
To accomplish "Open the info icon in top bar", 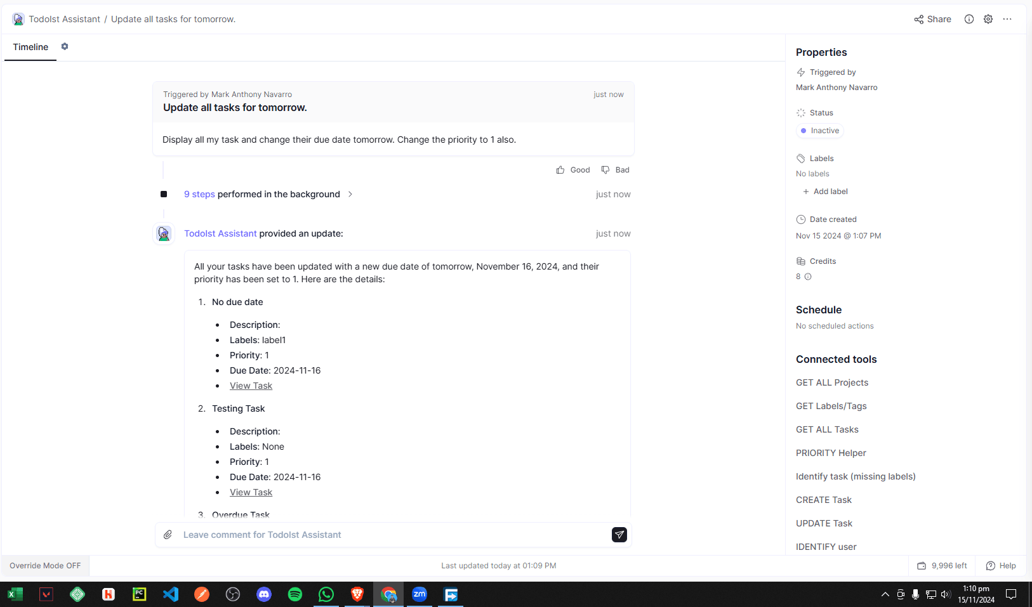I will pyautogui.click(x=969, y=19).
